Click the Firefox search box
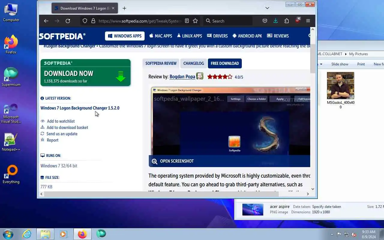Viewport: 384px width, 240px height. (x=228, y=21)
